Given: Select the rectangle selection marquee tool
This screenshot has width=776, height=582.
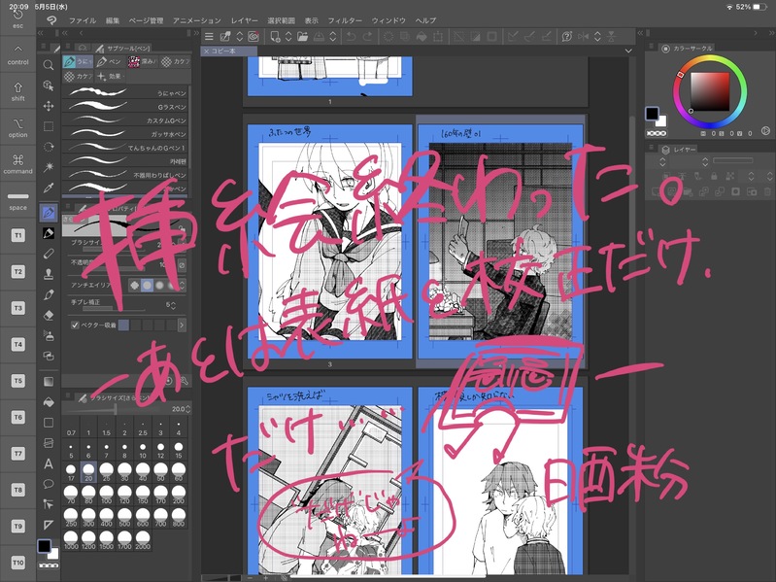Looking at the screenshot, I should click(48, 126).
